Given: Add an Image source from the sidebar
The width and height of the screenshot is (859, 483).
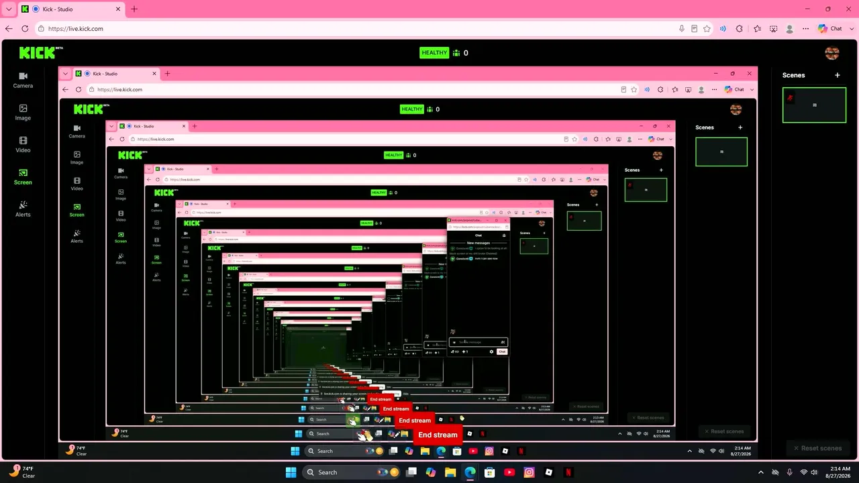Looking at the screenshot, I should [23, 112].
